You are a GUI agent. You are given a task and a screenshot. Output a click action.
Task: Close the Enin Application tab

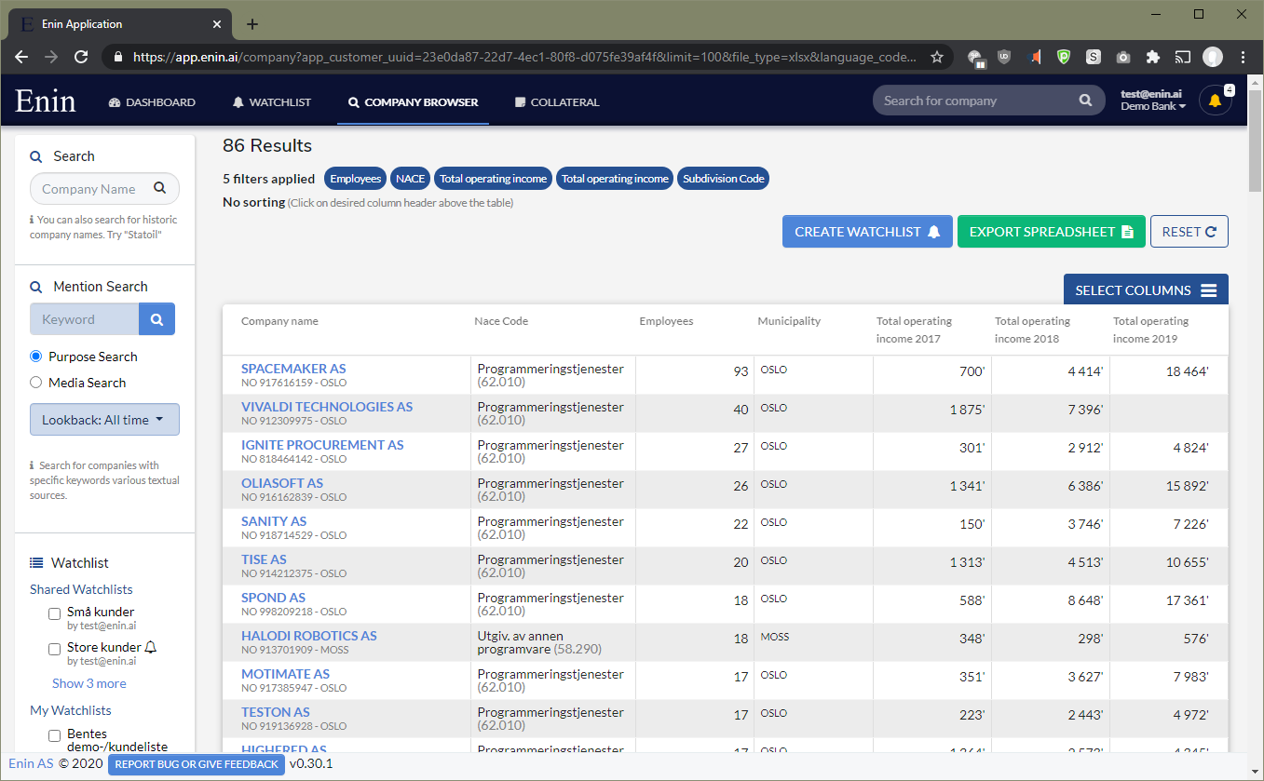coord(217,24)
